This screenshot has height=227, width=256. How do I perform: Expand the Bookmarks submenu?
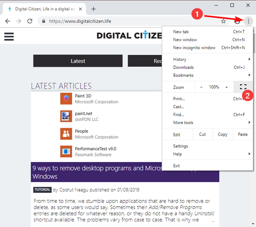point(208,75)
